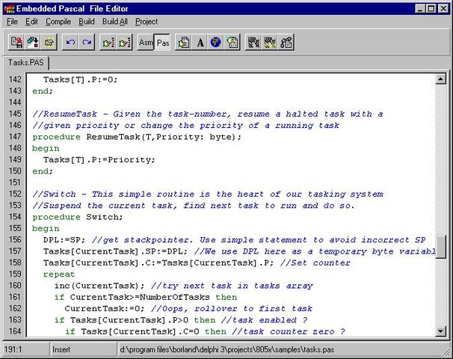Click the second pointing-hand toolbar icon
Screen dimensions: 453x359
[x=124, y=43]
